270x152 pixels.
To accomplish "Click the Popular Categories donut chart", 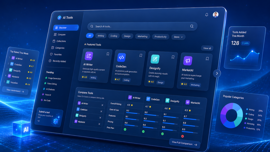I will pos(232,116).
